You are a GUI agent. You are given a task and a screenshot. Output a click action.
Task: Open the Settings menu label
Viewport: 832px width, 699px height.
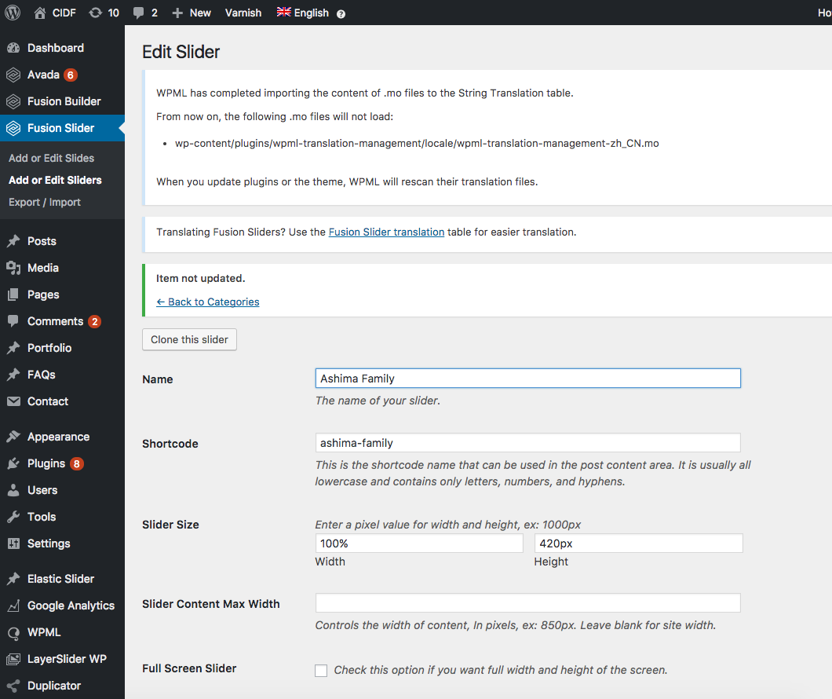coord(49,544)
